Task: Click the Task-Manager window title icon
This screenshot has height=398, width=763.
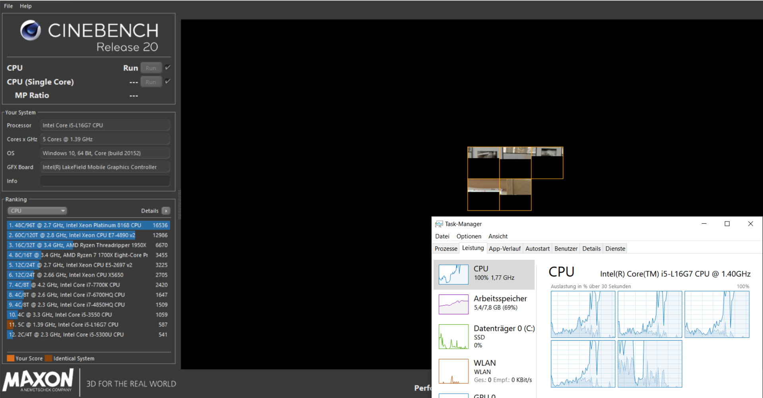Action: [439, 224]
